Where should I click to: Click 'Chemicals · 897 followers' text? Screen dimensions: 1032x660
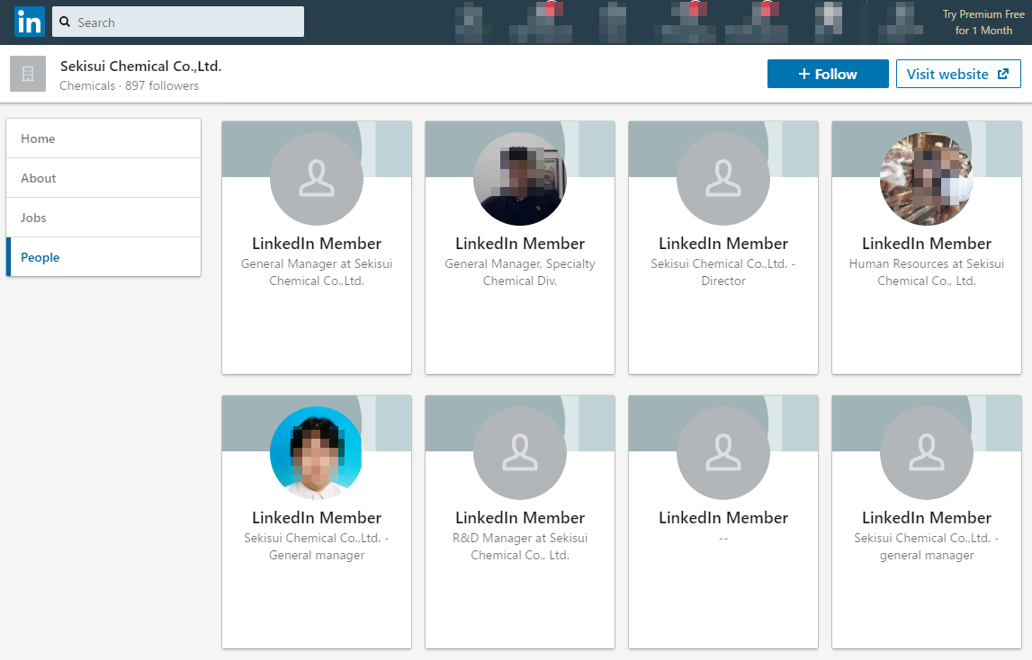[129, 85]
